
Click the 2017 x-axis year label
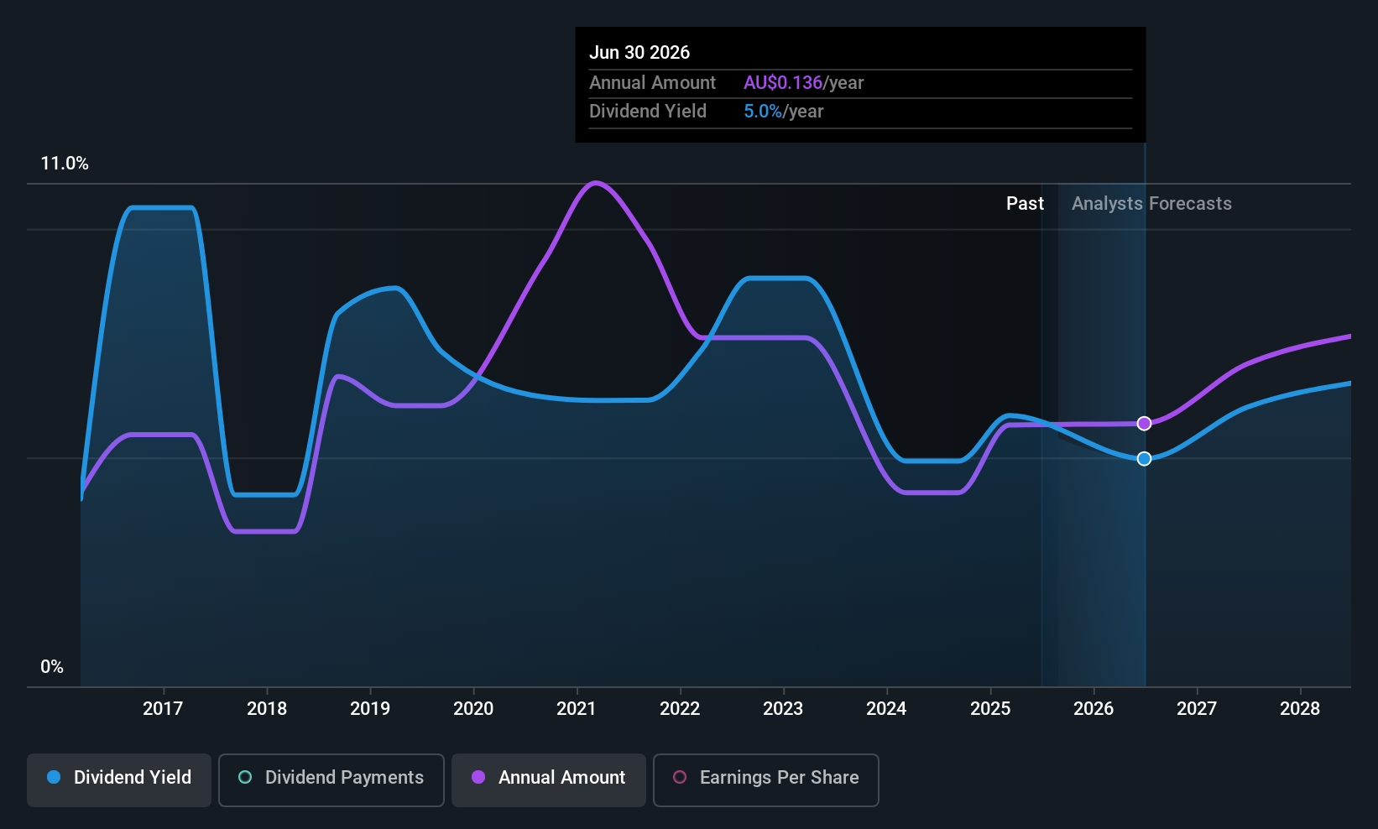[163, 709]
